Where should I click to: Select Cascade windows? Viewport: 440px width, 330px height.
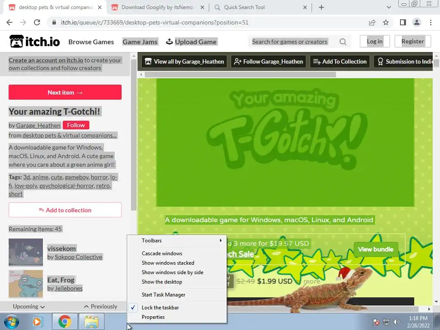(177, 254)
